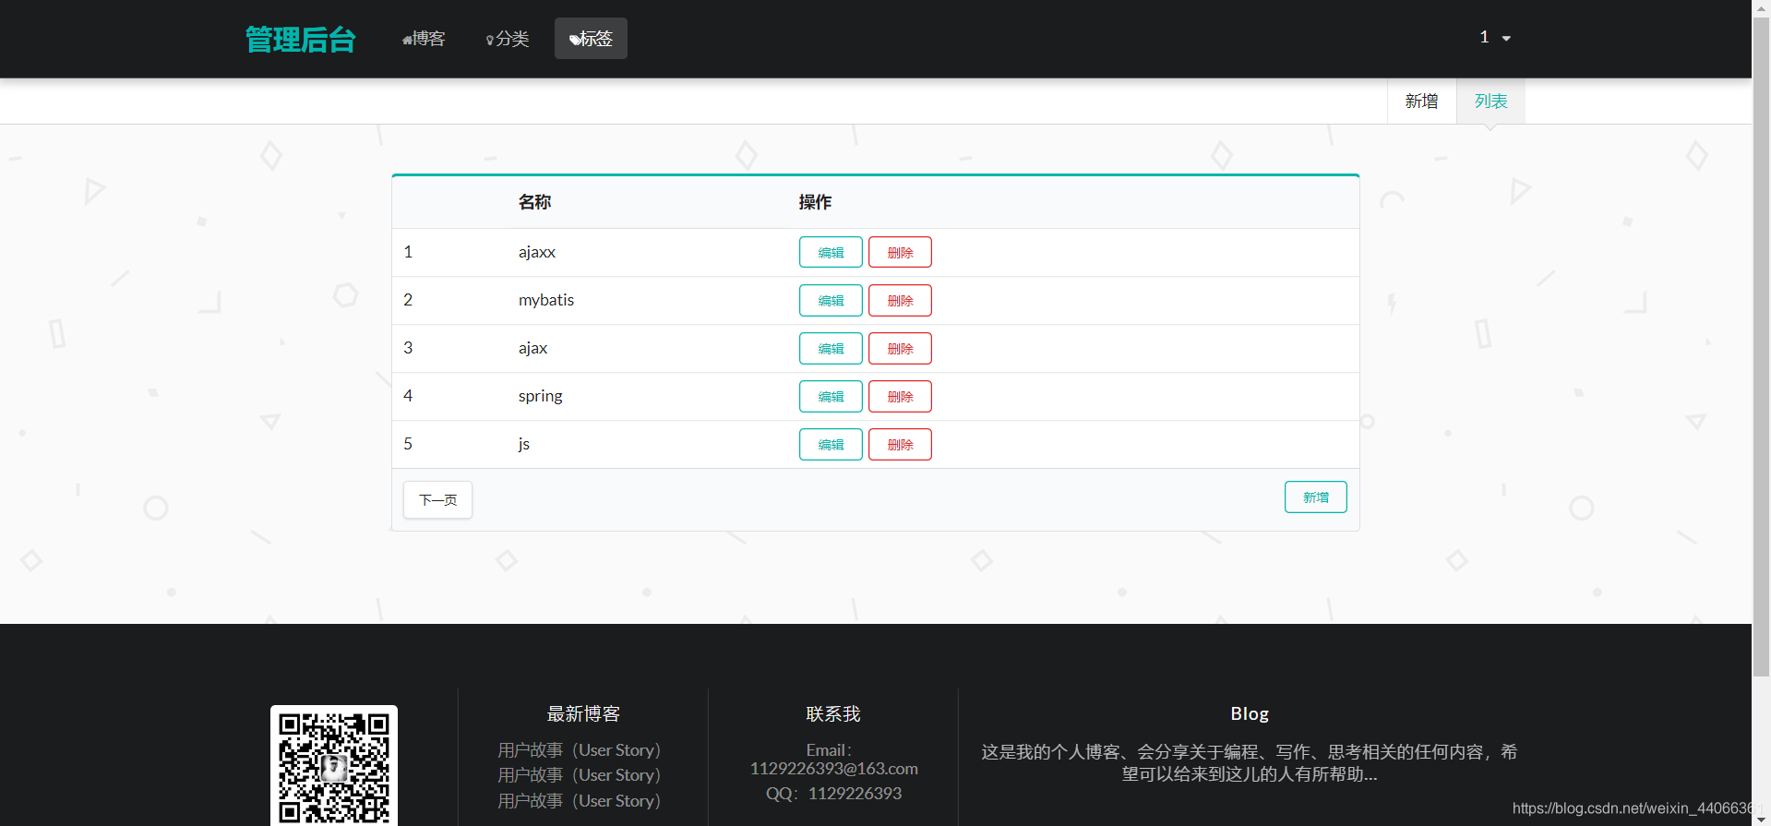Delete the spring tag

click(x=900, y=396)
